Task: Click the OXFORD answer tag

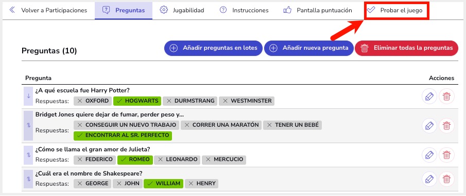Action: [x=93, y=101]
